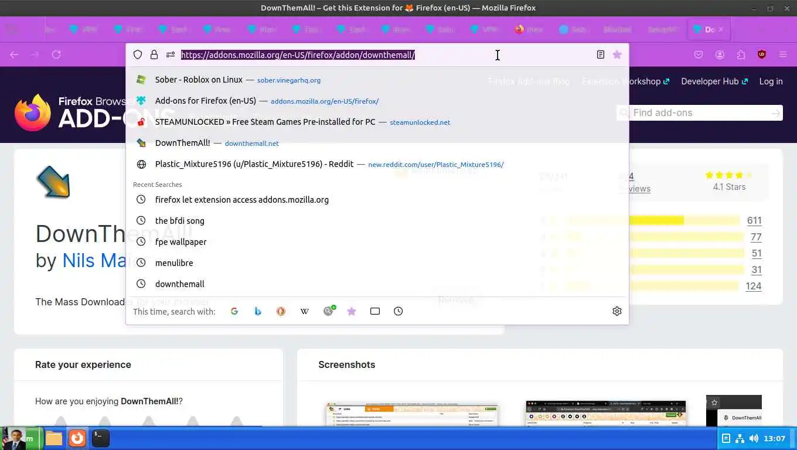Viewport: 797px width, 450px height.
Task: Open search settings gear in the dropdown
Action: (x=617, y=311)
